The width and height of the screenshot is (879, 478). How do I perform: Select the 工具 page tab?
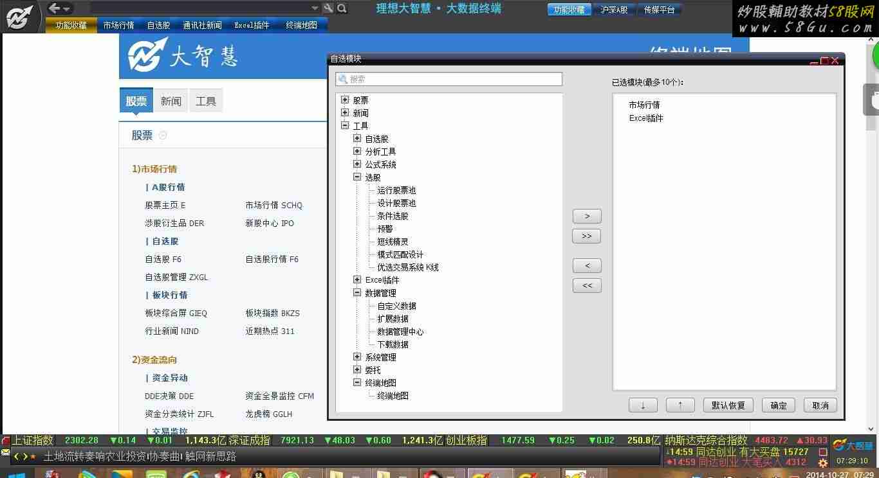pos(206,101)
